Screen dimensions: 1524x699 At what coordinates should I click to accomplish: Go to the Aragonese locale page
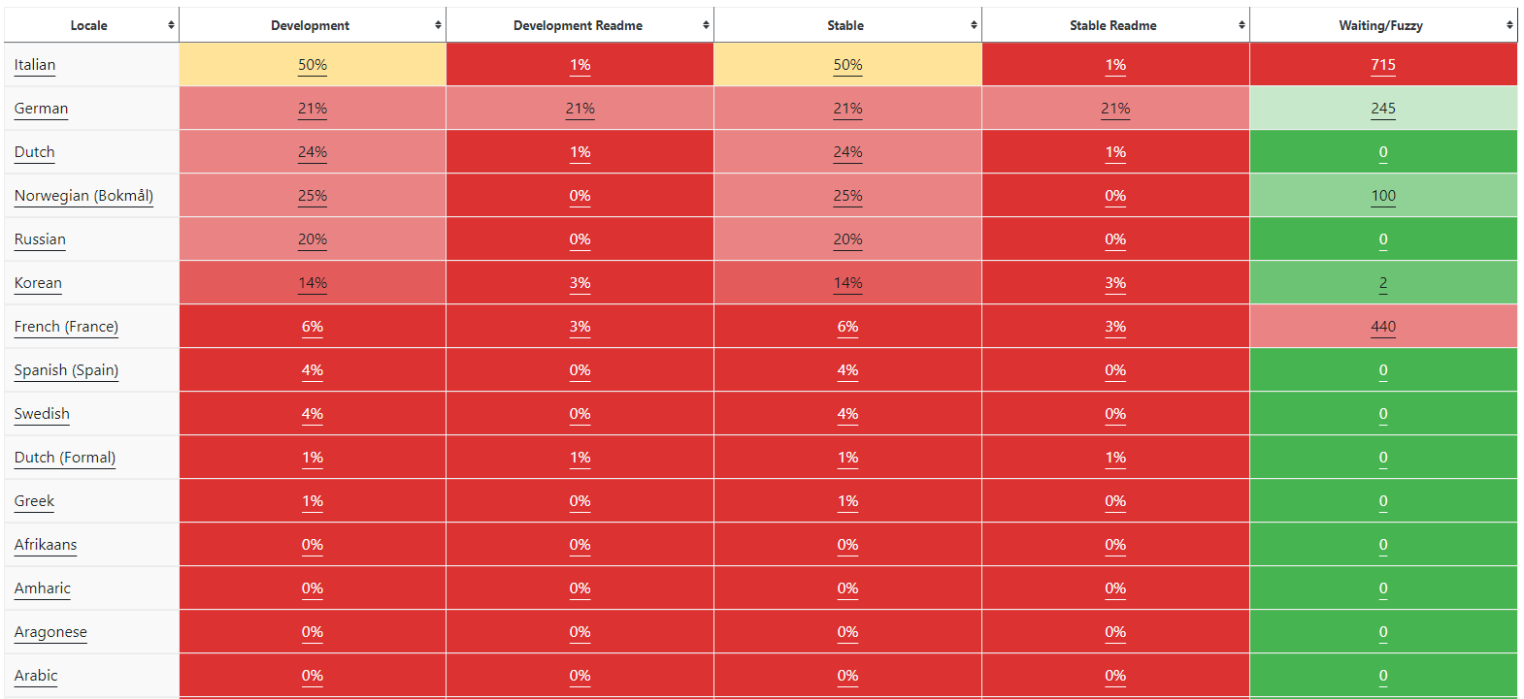[x=50, y=632]
